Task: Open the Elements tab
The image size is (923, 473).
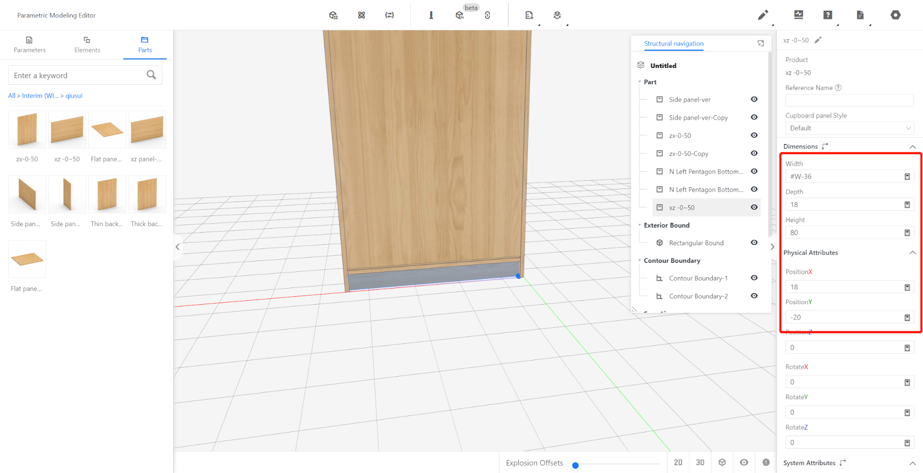Action: [x=87, y=44]
